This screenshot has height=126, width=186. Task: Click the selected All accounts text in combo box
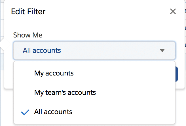[x=42, y=51]
